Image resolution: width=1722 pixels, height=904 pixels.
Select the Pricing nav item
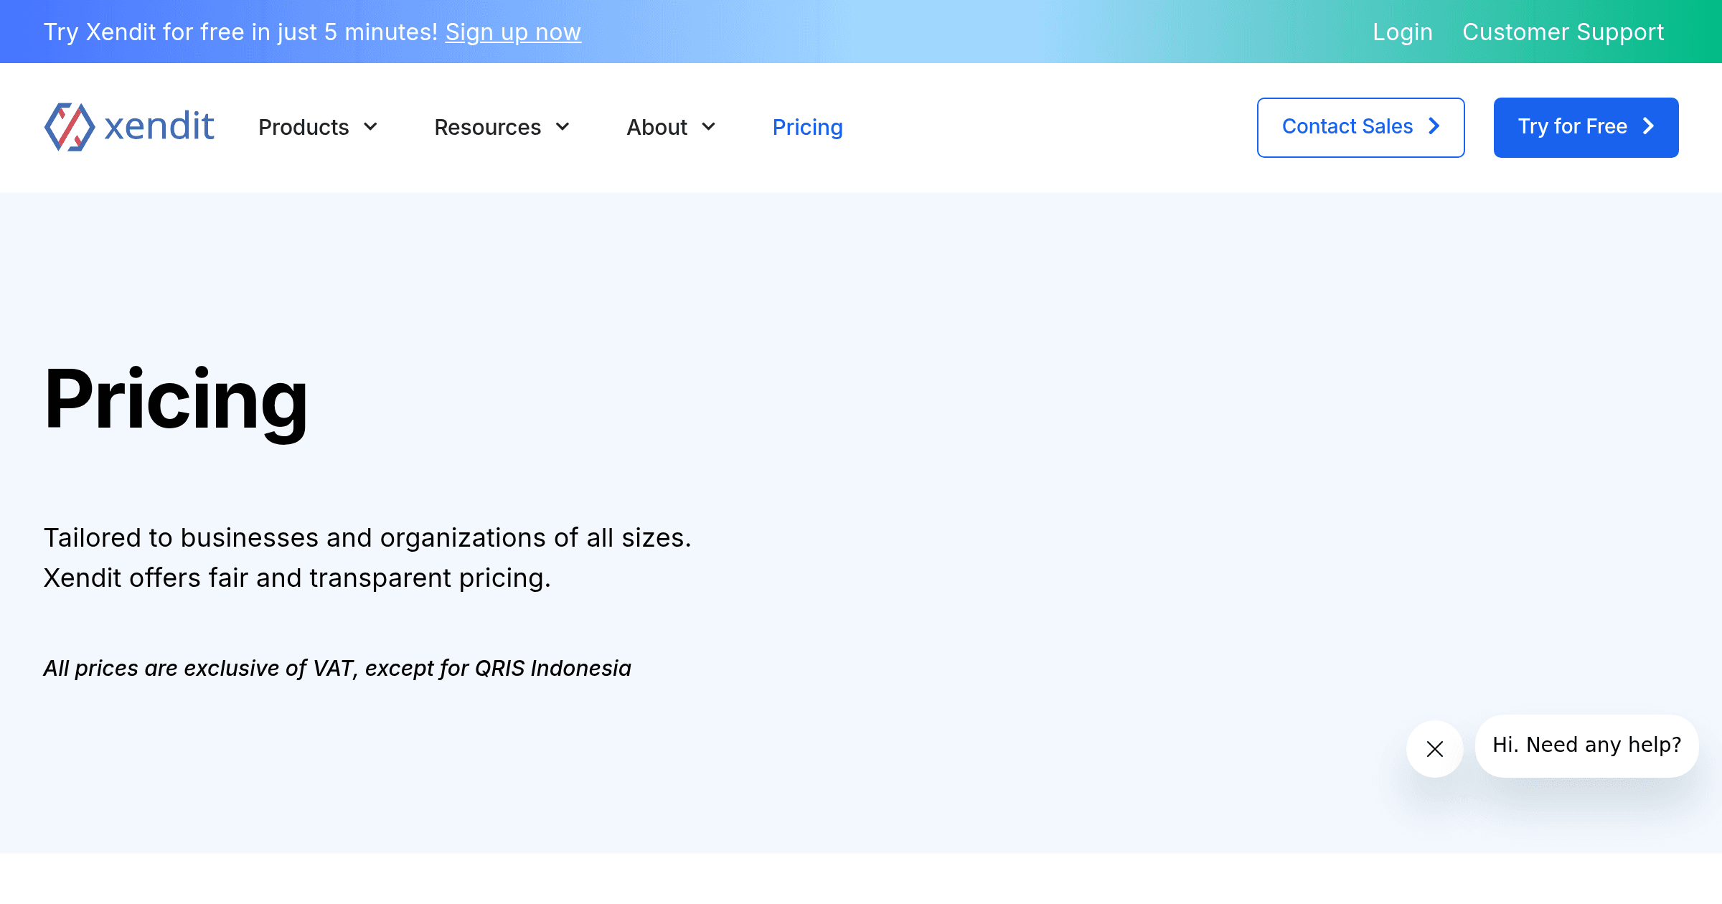(x=807, y=127)
